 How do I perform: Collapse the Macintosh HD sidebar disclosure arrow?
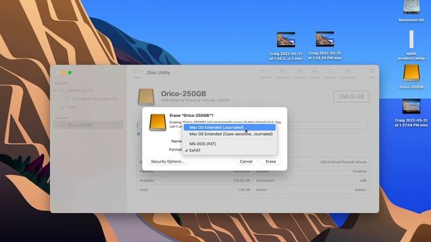[56, 90]
